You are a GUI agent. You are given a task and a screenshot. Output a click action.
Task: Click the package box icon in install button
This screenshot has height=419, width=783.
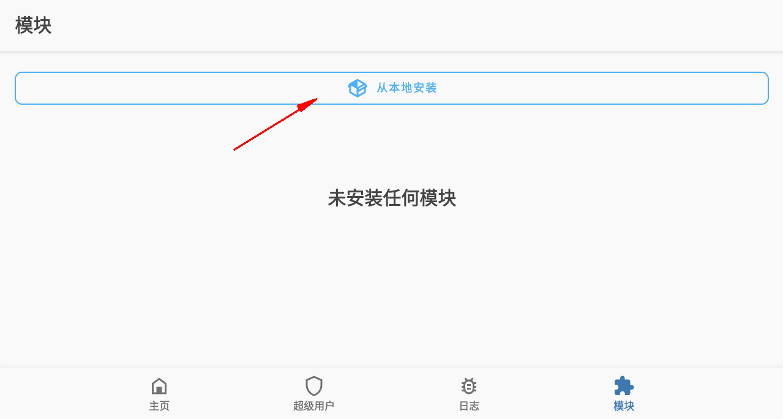coord(357,88)
